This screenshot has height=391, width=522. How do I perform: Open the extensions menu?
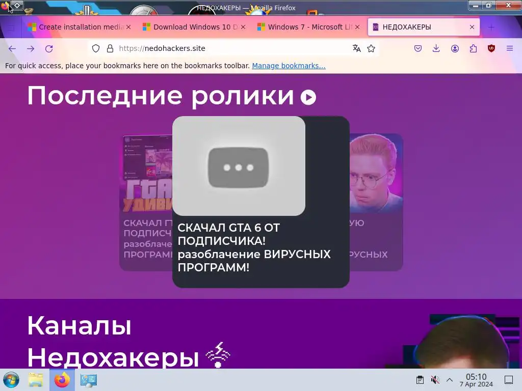[x=473, y=48]
